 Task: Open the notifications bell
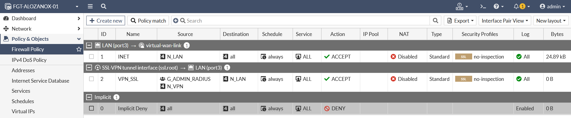click(522, 6)
